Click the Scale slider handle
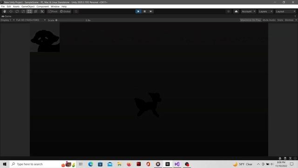298x168 pixels. tap(56, 20)
